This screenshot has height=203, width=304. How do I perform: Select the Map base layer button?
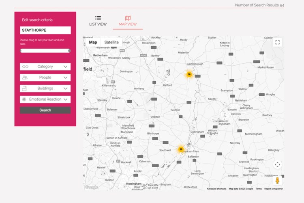(93, 42)
